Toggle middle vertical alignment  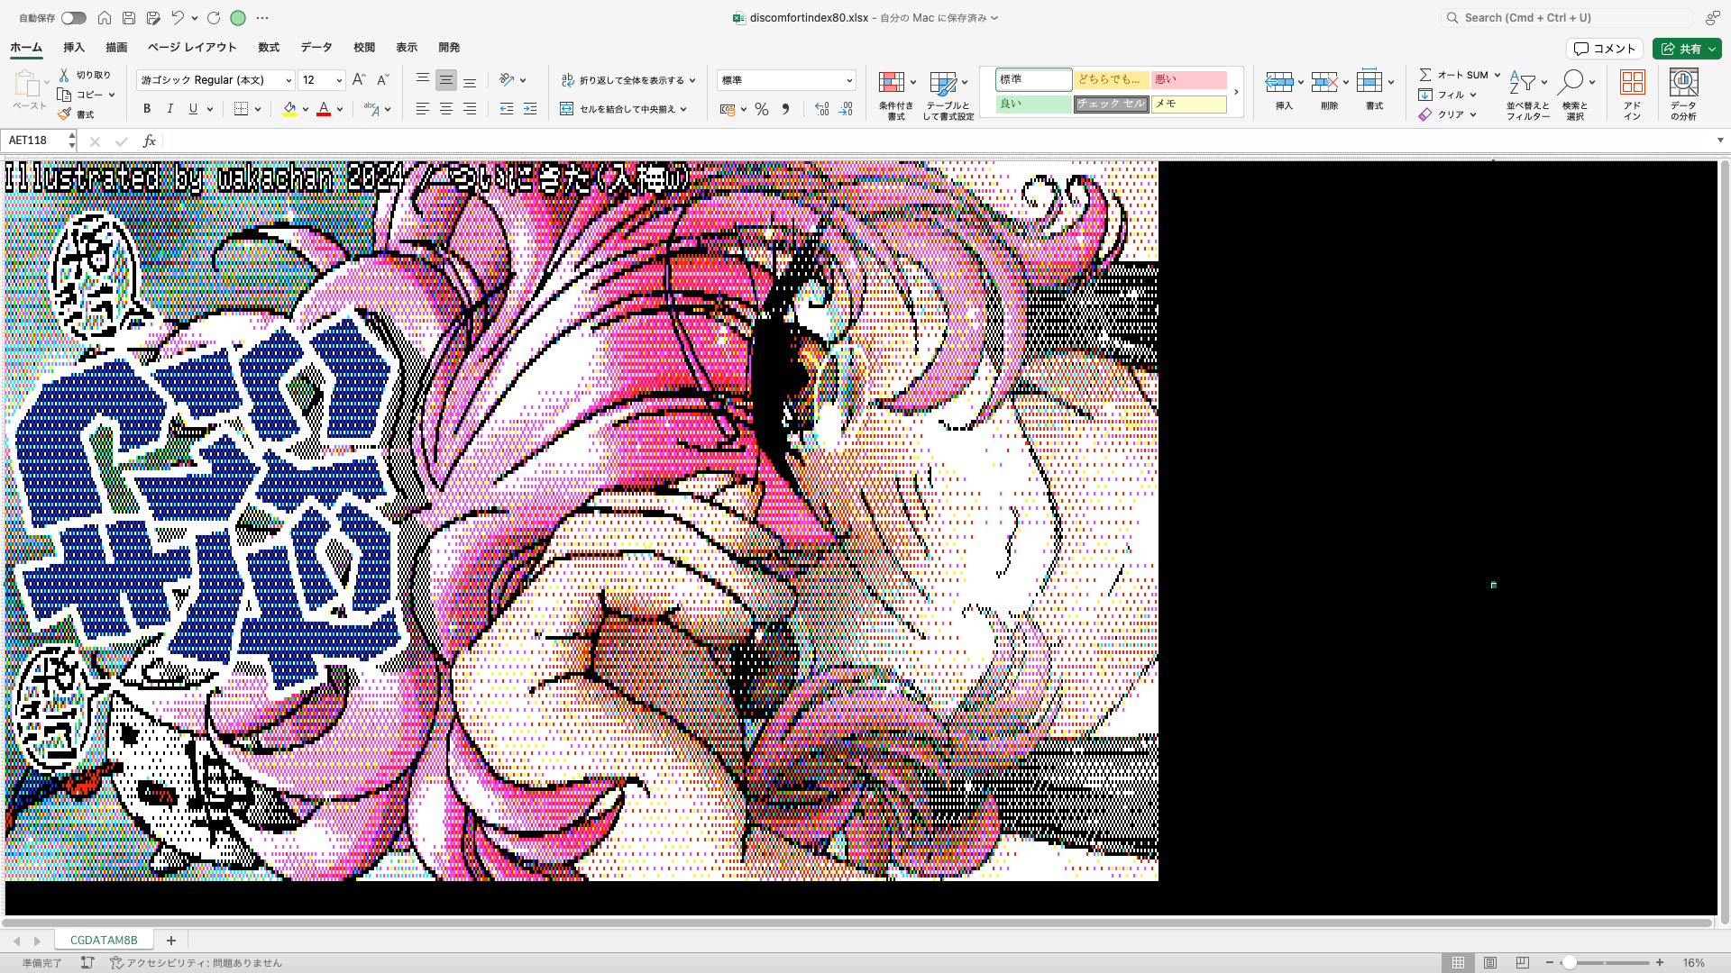[445, 80]
